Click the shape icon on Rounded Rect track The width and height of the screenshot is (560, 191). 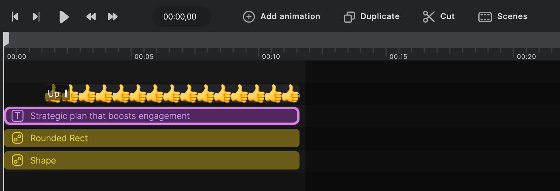tap(18, 138)
